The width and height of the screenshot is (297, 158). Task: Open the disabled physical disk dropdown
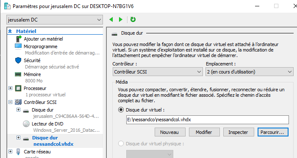[x=150, y=155]
